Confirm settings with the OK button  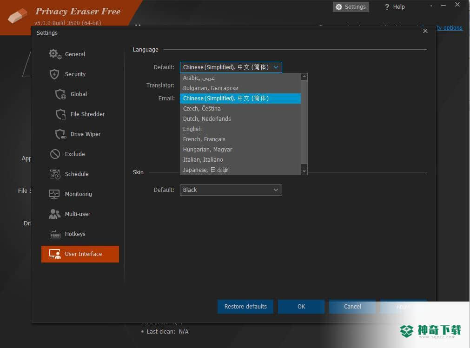point(301,306)
